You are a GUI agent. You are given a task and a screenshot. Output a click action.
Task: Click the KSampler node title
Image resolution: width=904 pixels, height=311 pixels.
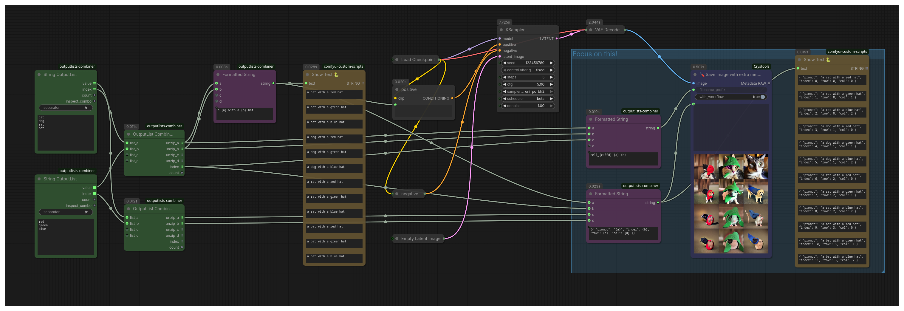pos(515,30)
